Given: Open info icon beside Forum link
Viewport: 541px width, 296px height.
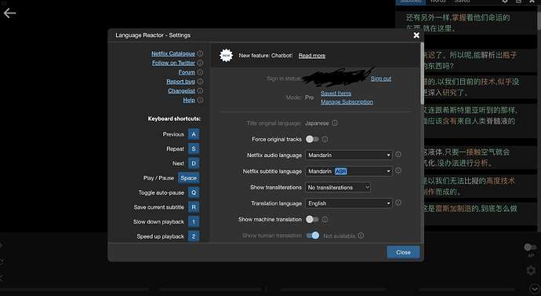Looking at the screenshot, I should [x=200, y=72].
